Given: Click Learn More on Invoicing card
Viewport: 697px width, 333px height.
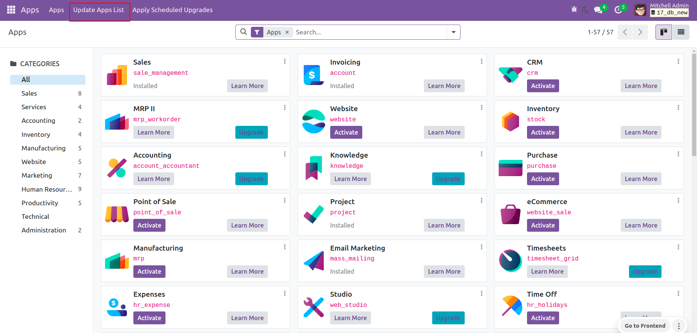Looking at the screenshot, I should [x=444, y=86].
